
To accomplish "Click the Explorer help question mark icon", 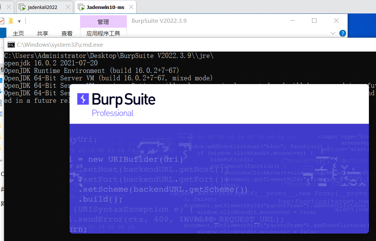I will (343, 33).
